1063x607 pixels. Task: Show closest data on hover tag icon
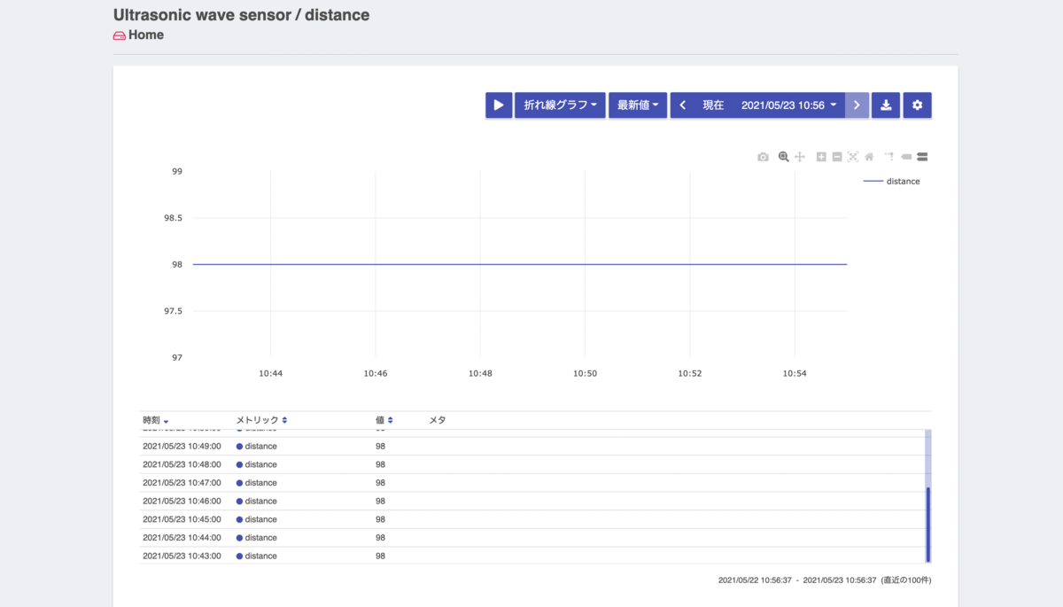coord(906,157)
